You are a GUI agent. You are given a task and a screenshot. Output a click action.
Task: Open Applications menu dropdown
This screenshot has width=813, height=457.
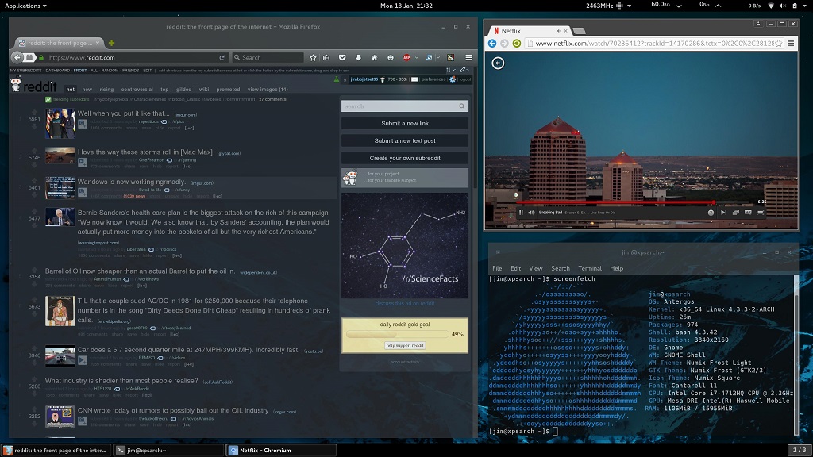25,6
